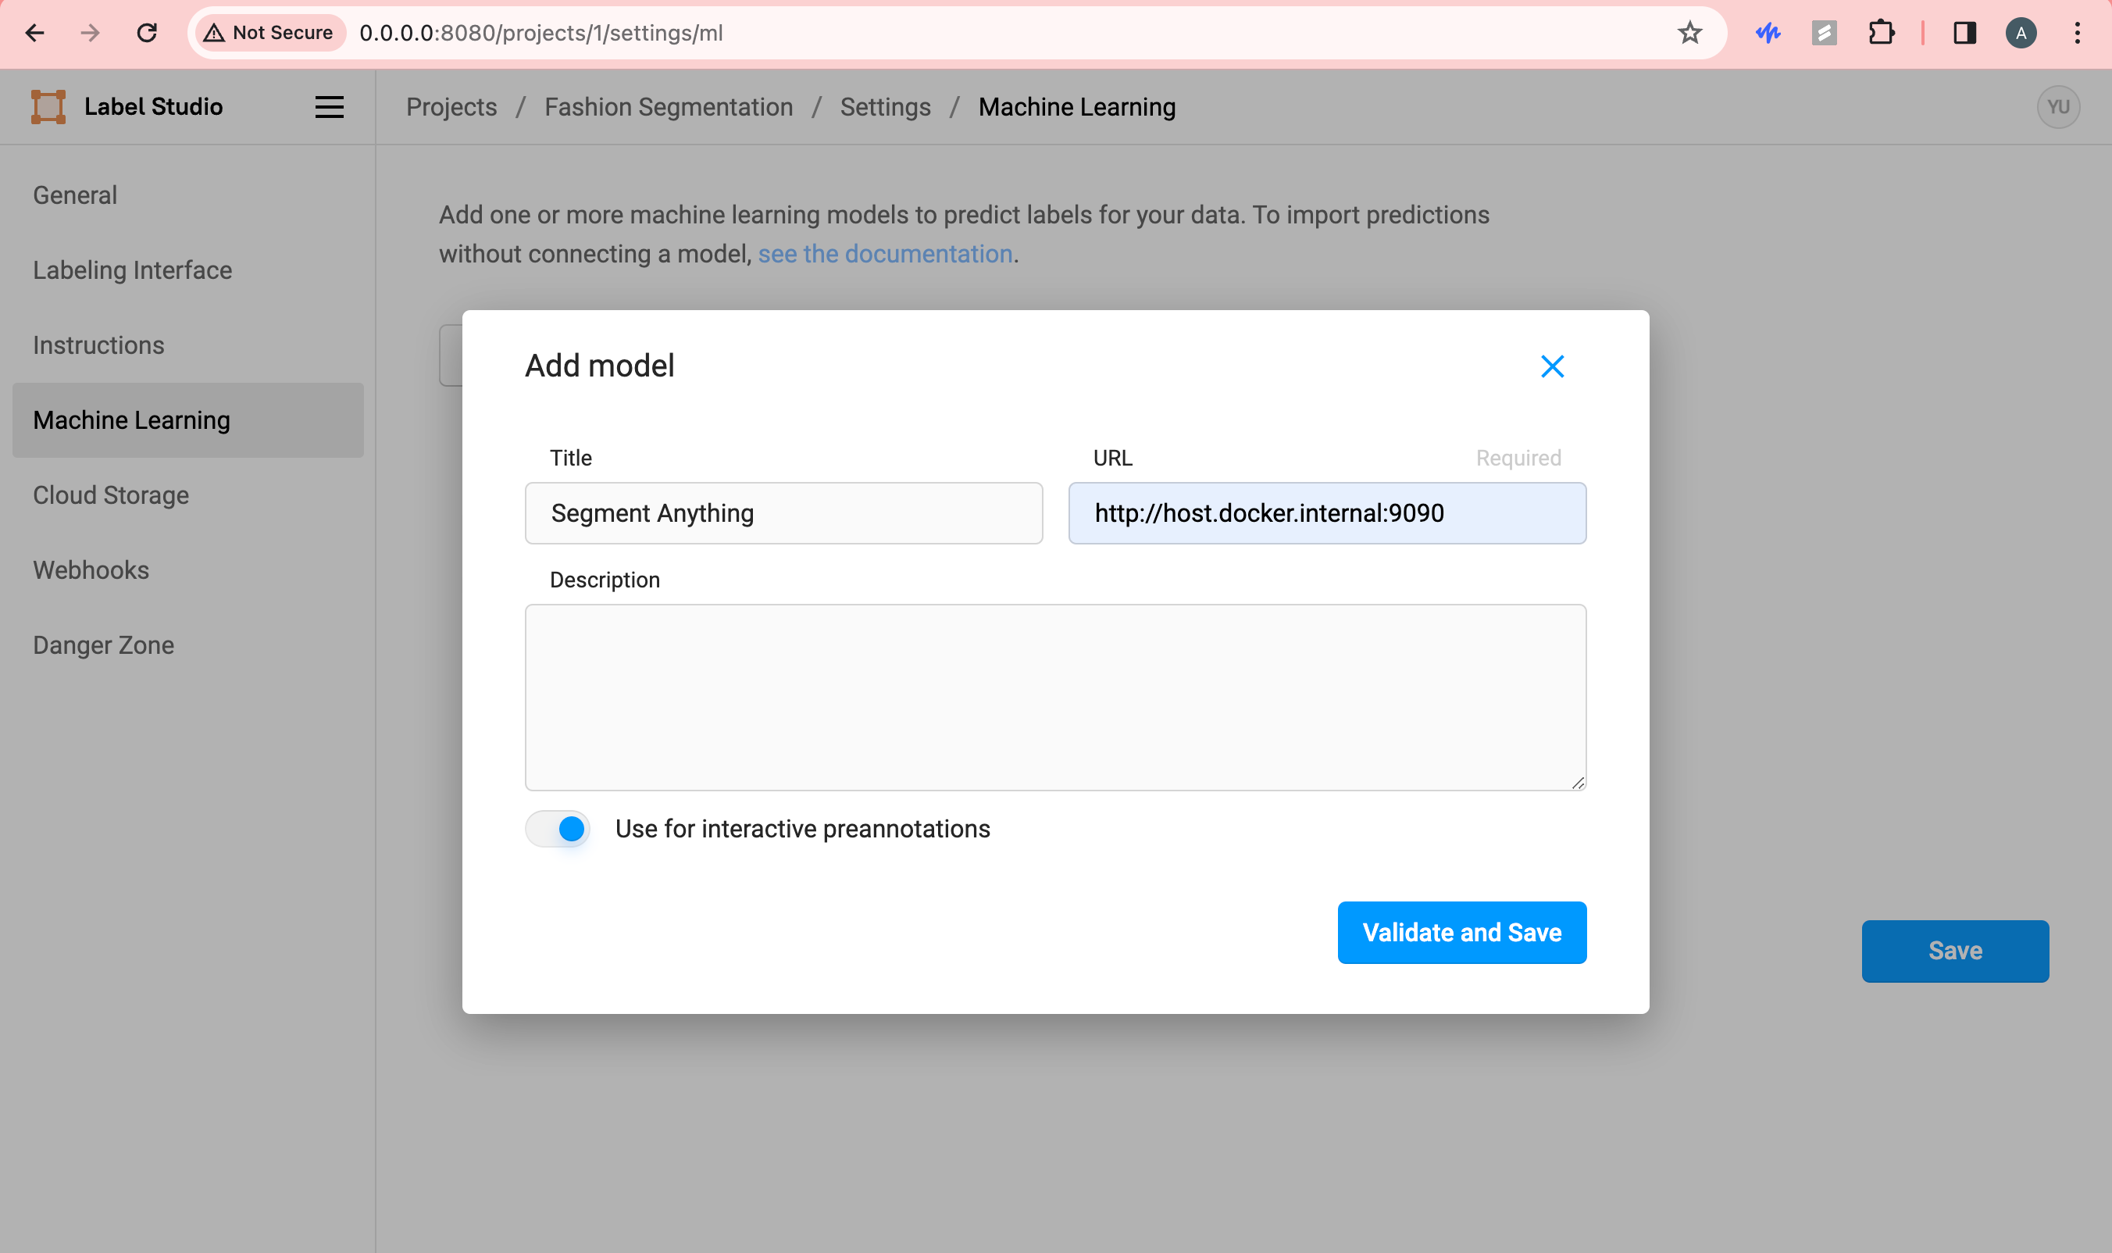Click the YU user avatar
Screen dimensions: 2112x1253
click(2057, 107)
